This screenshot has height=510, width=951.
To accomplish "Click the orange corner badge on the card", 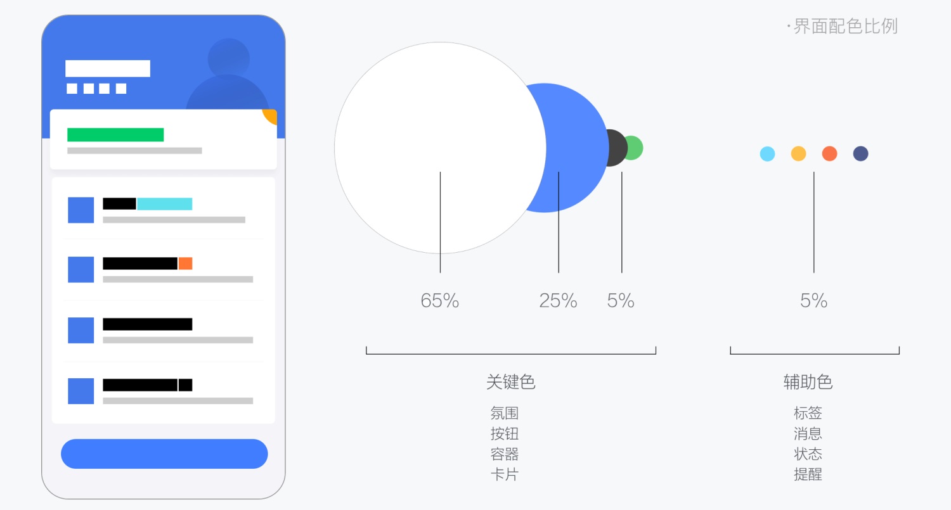I will (x=271, y=116).
